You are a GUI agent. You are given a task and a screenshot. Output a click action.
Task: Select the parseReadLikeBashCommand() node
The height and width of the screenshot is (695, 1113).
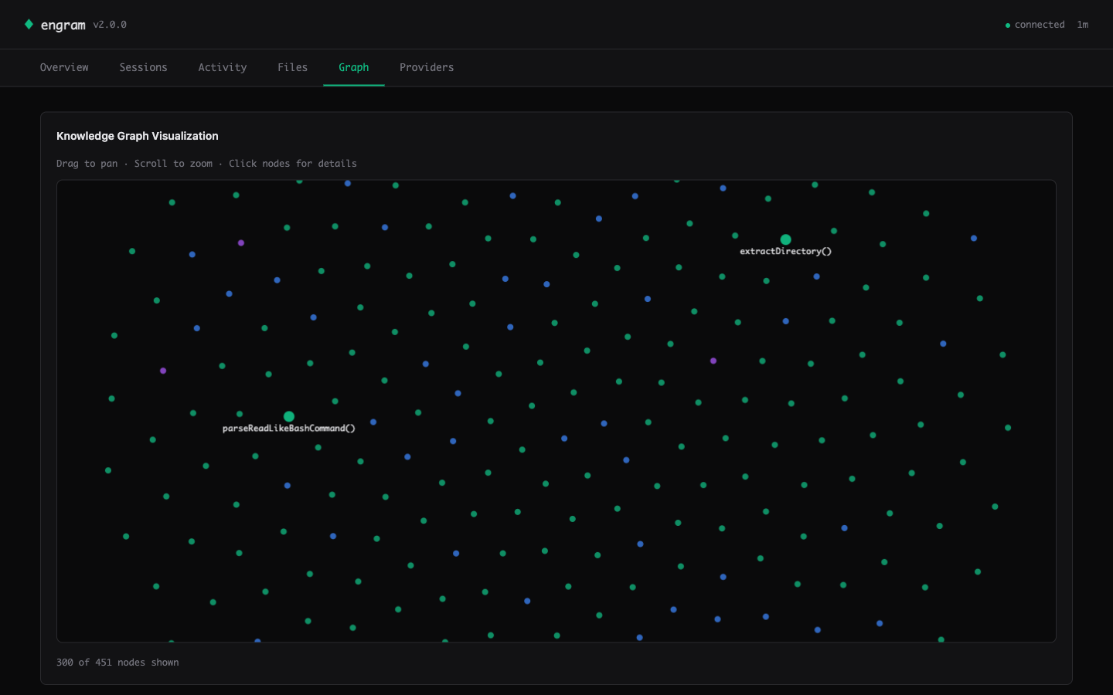pos(288,415)
